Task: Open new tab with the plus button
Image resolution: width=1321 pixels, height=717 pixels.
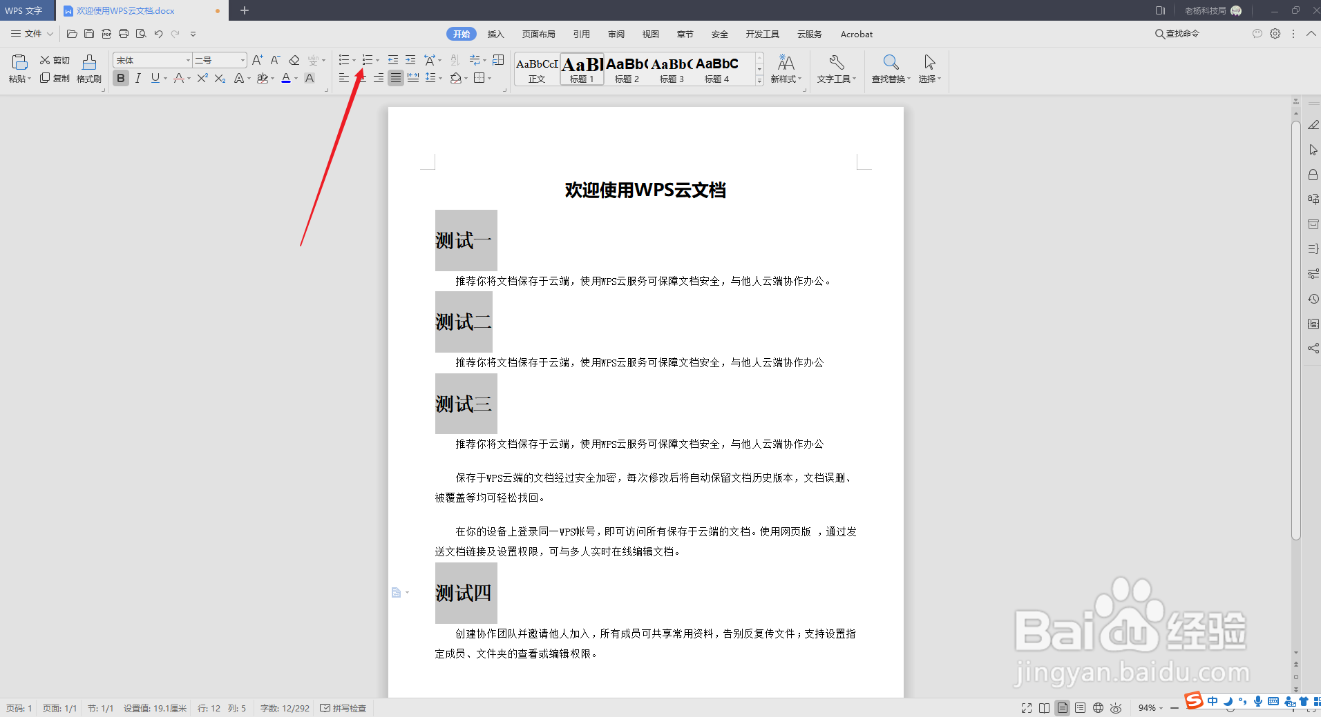Action: coord(244,10)
